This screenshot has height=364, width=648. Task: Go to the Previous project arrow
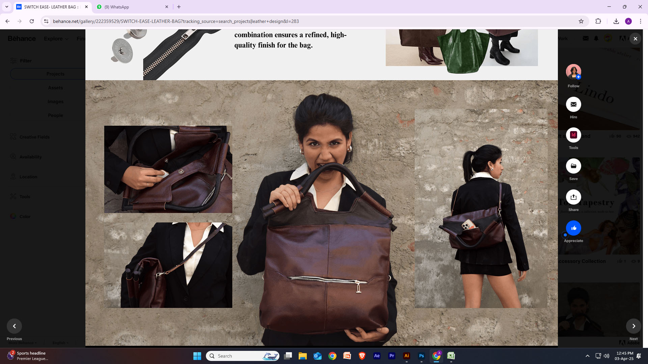[14, 326]
